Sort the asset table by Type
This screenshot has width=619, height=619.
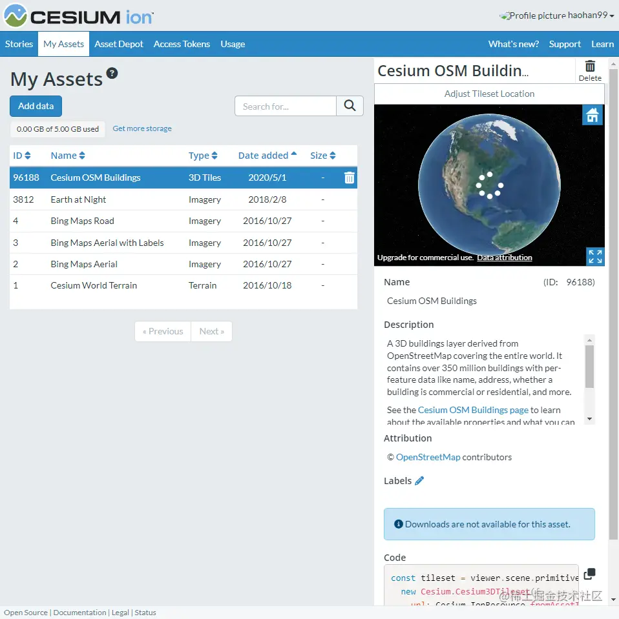(203, 156)
